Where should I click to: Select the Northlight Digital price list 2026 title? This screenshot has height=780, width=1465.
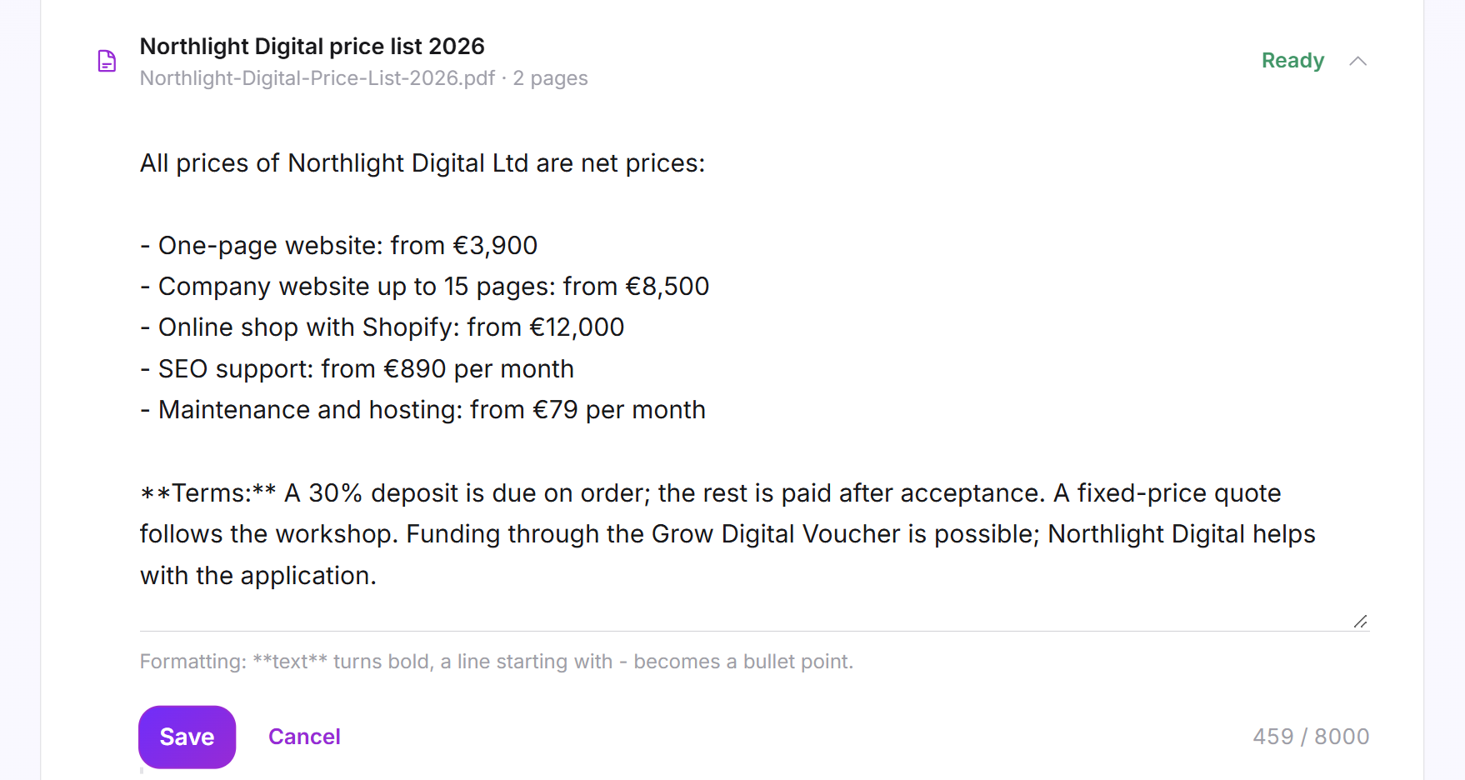click(312, 47)
